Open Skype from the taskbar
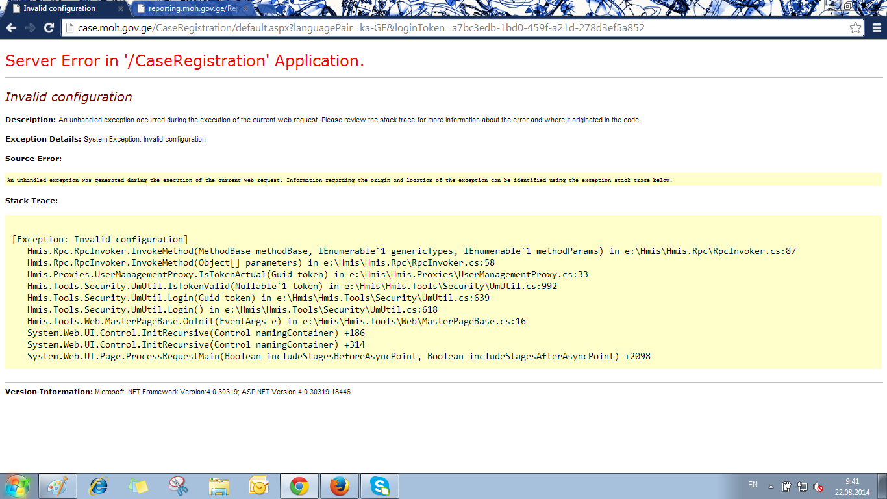Viewport: 887px width, 499px height. (x=380, y=486)
